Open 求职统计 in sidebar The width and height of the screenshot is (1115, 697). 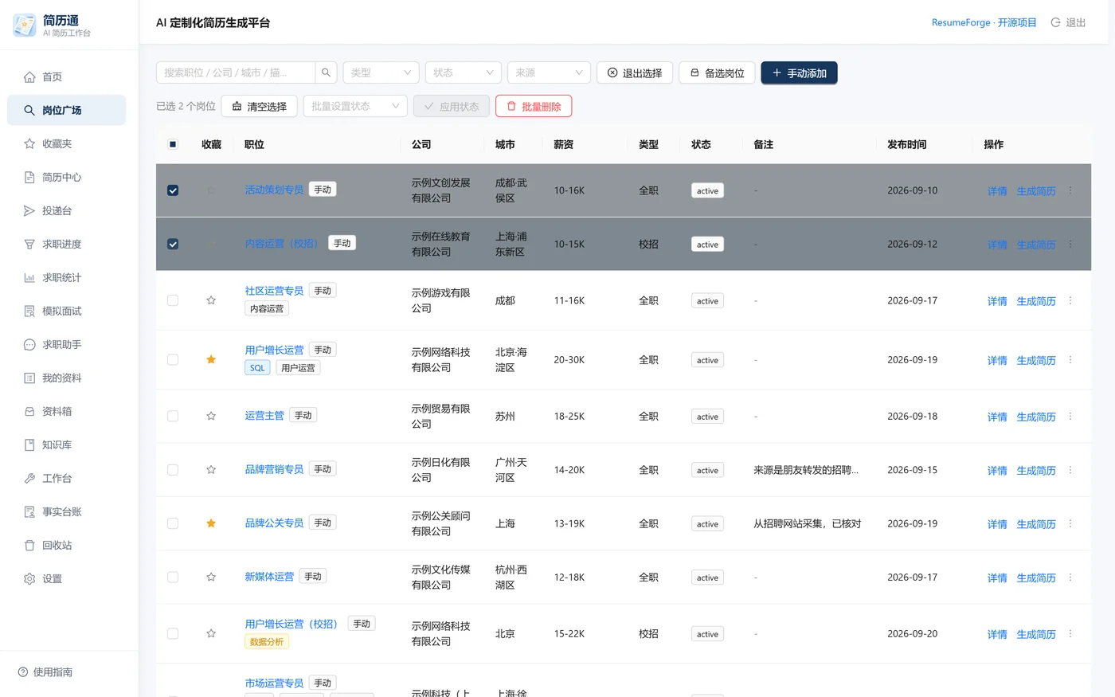coord(67,277)
